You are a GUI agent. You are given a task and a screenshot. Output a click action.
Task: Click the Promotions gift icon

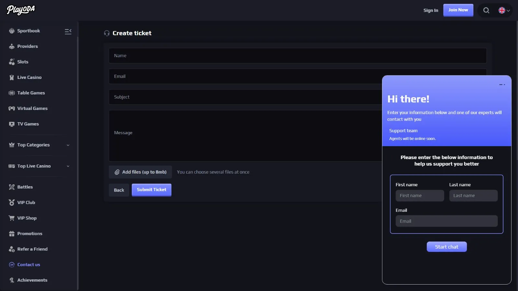(12, 234)
